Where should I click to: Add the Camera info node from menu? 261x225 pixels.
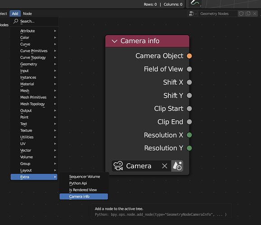click(x=84, y=197)
